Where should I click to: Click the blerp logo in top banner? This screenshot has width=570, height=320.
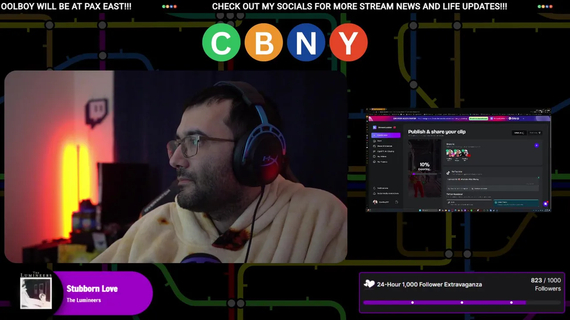click(x=514, y=118)
